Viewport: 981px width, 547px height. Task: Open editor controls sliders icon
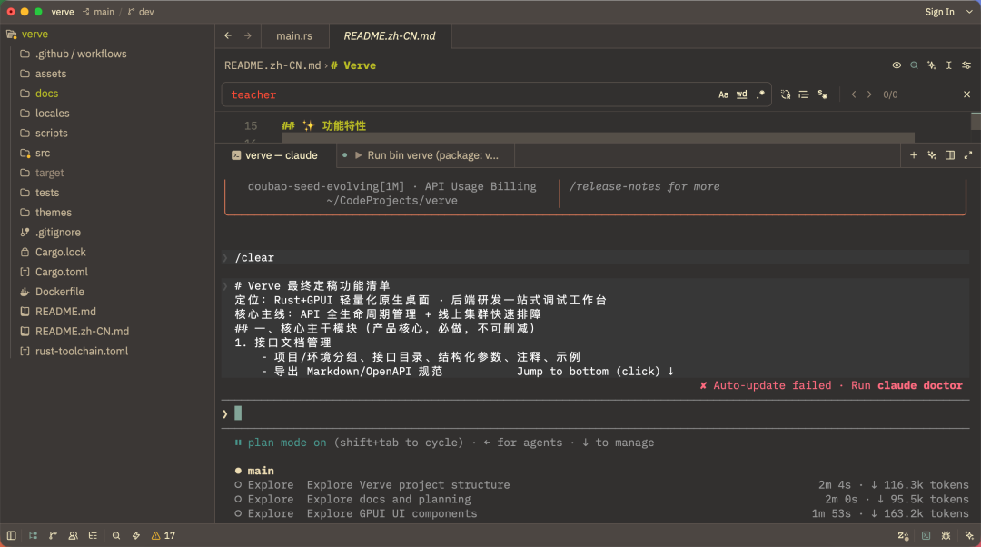coord(966,65)
